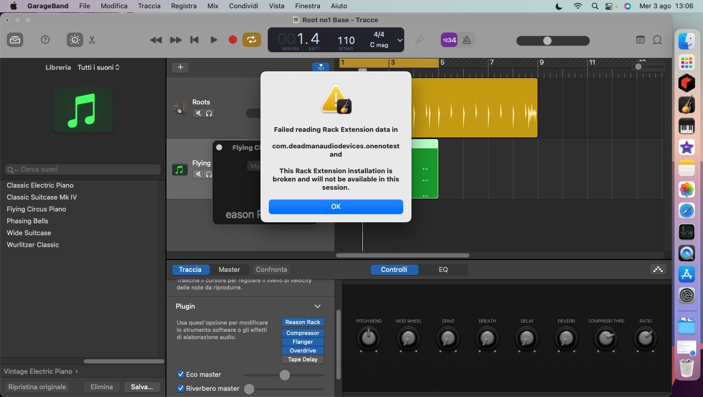
Task: Select Classic Electric Piano sound
Action: (x=40, y=185)
